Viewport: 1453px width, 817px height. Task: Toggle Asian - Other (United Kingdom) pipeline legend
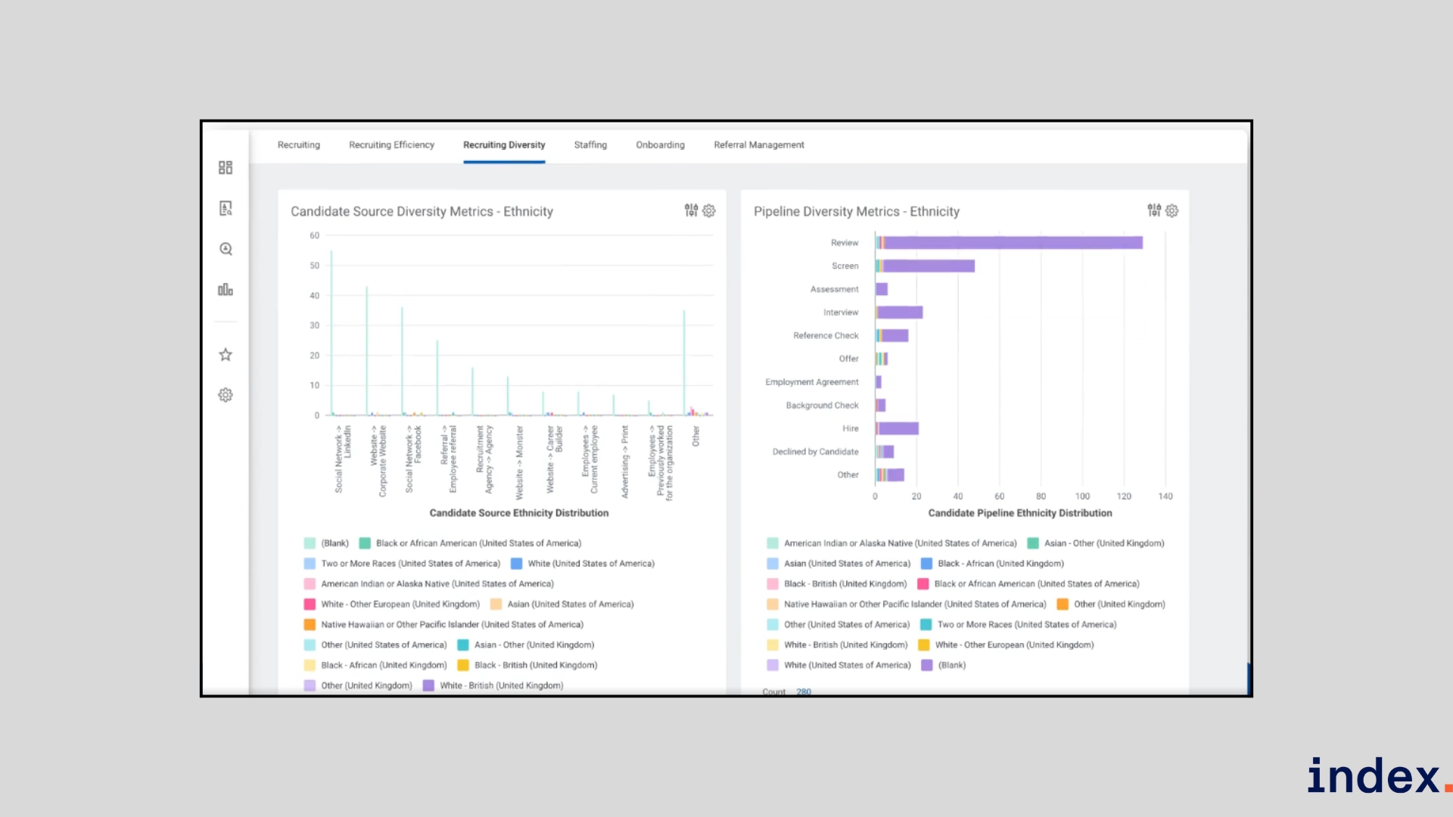click(x=1033, y=543)
